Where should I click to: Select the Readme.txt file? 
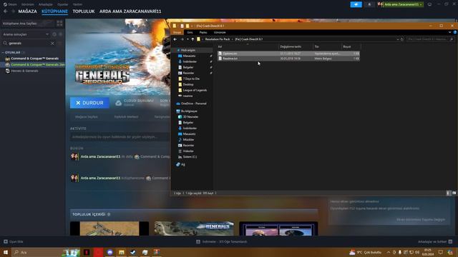288,59
